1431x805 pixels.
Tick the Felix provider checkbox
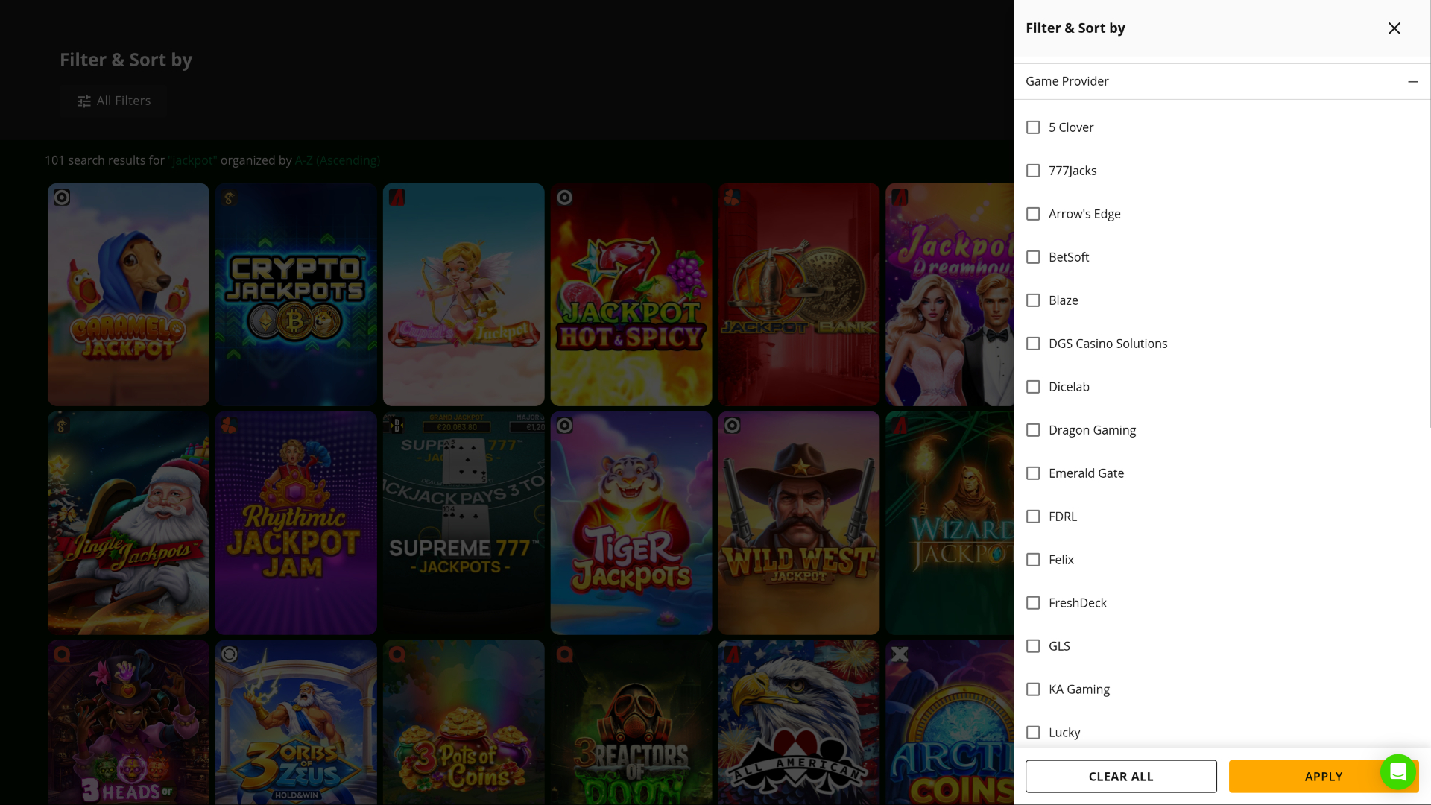pyautogui.click(x=1033, y=560)
